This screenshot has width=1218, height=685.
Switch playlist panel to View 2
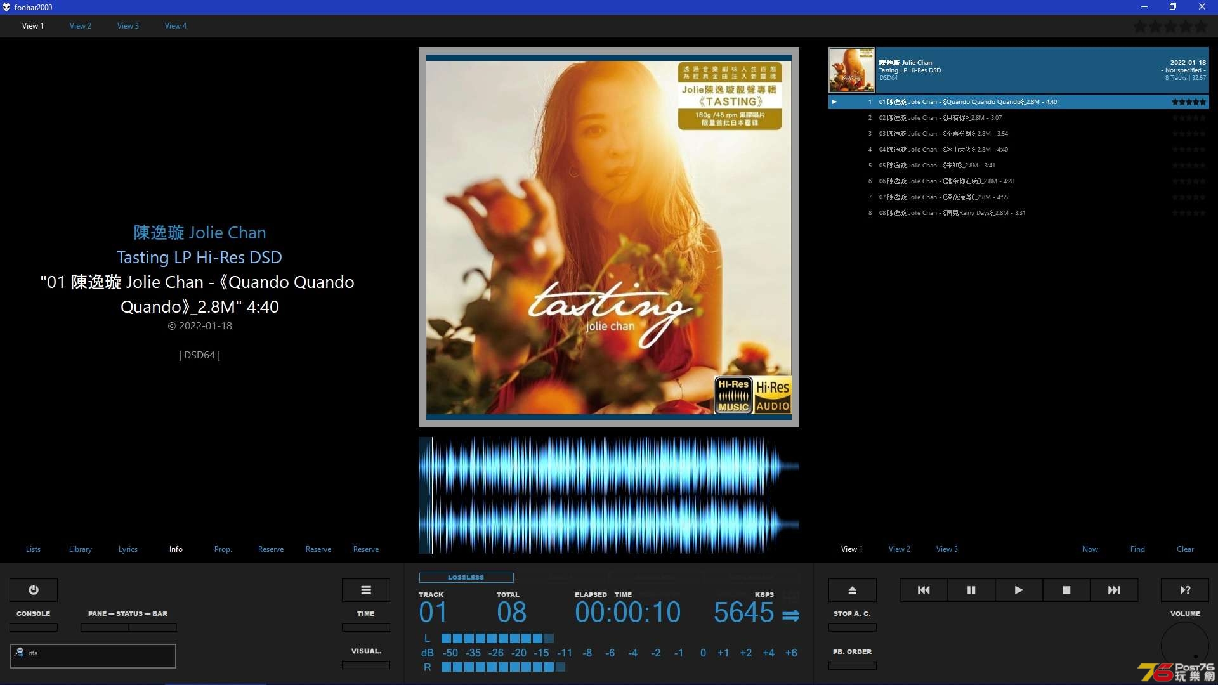point(900,549)
